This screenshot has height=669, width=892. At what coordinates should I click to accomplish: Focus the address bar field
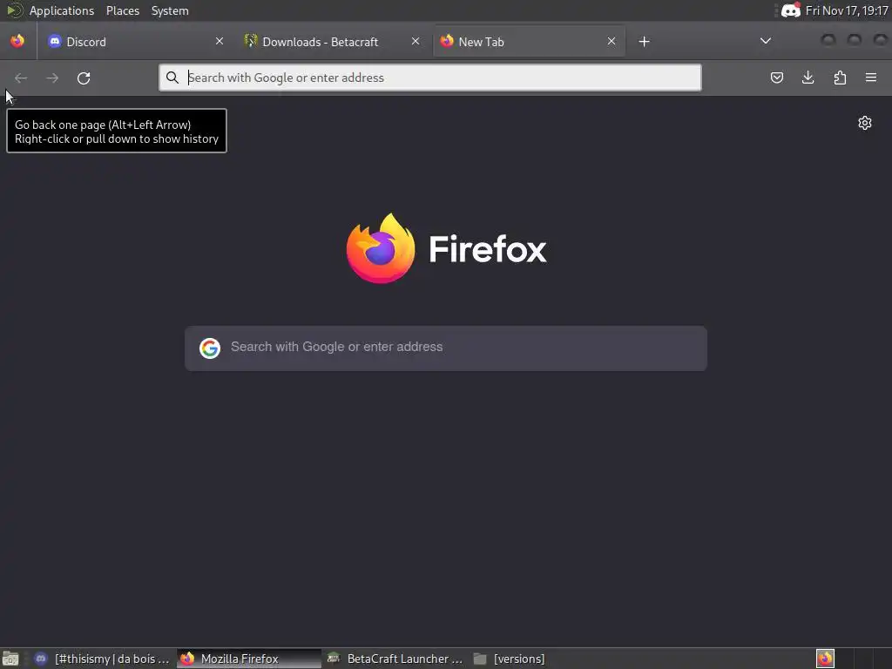tap(430, 78)
